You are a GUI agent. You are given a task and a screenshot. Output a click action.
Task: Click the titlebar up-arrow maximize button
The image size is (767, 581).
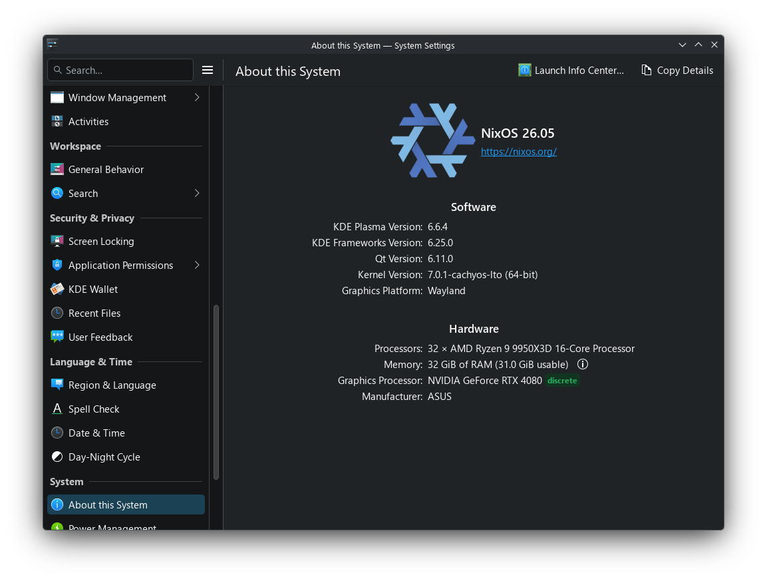[698, 45]
